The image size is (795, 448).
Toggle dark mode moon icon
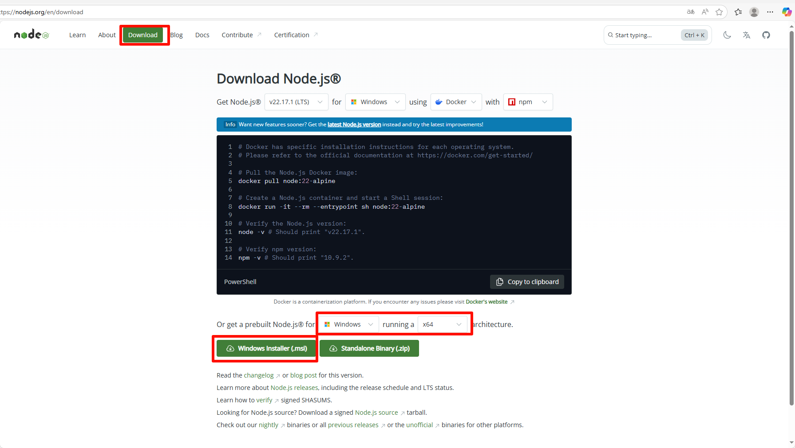coord(727,35)
